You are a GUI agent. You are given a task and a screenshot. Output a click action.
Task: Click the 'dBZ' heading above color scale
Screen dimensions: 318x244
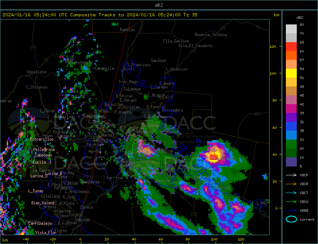tap(300, 18)
